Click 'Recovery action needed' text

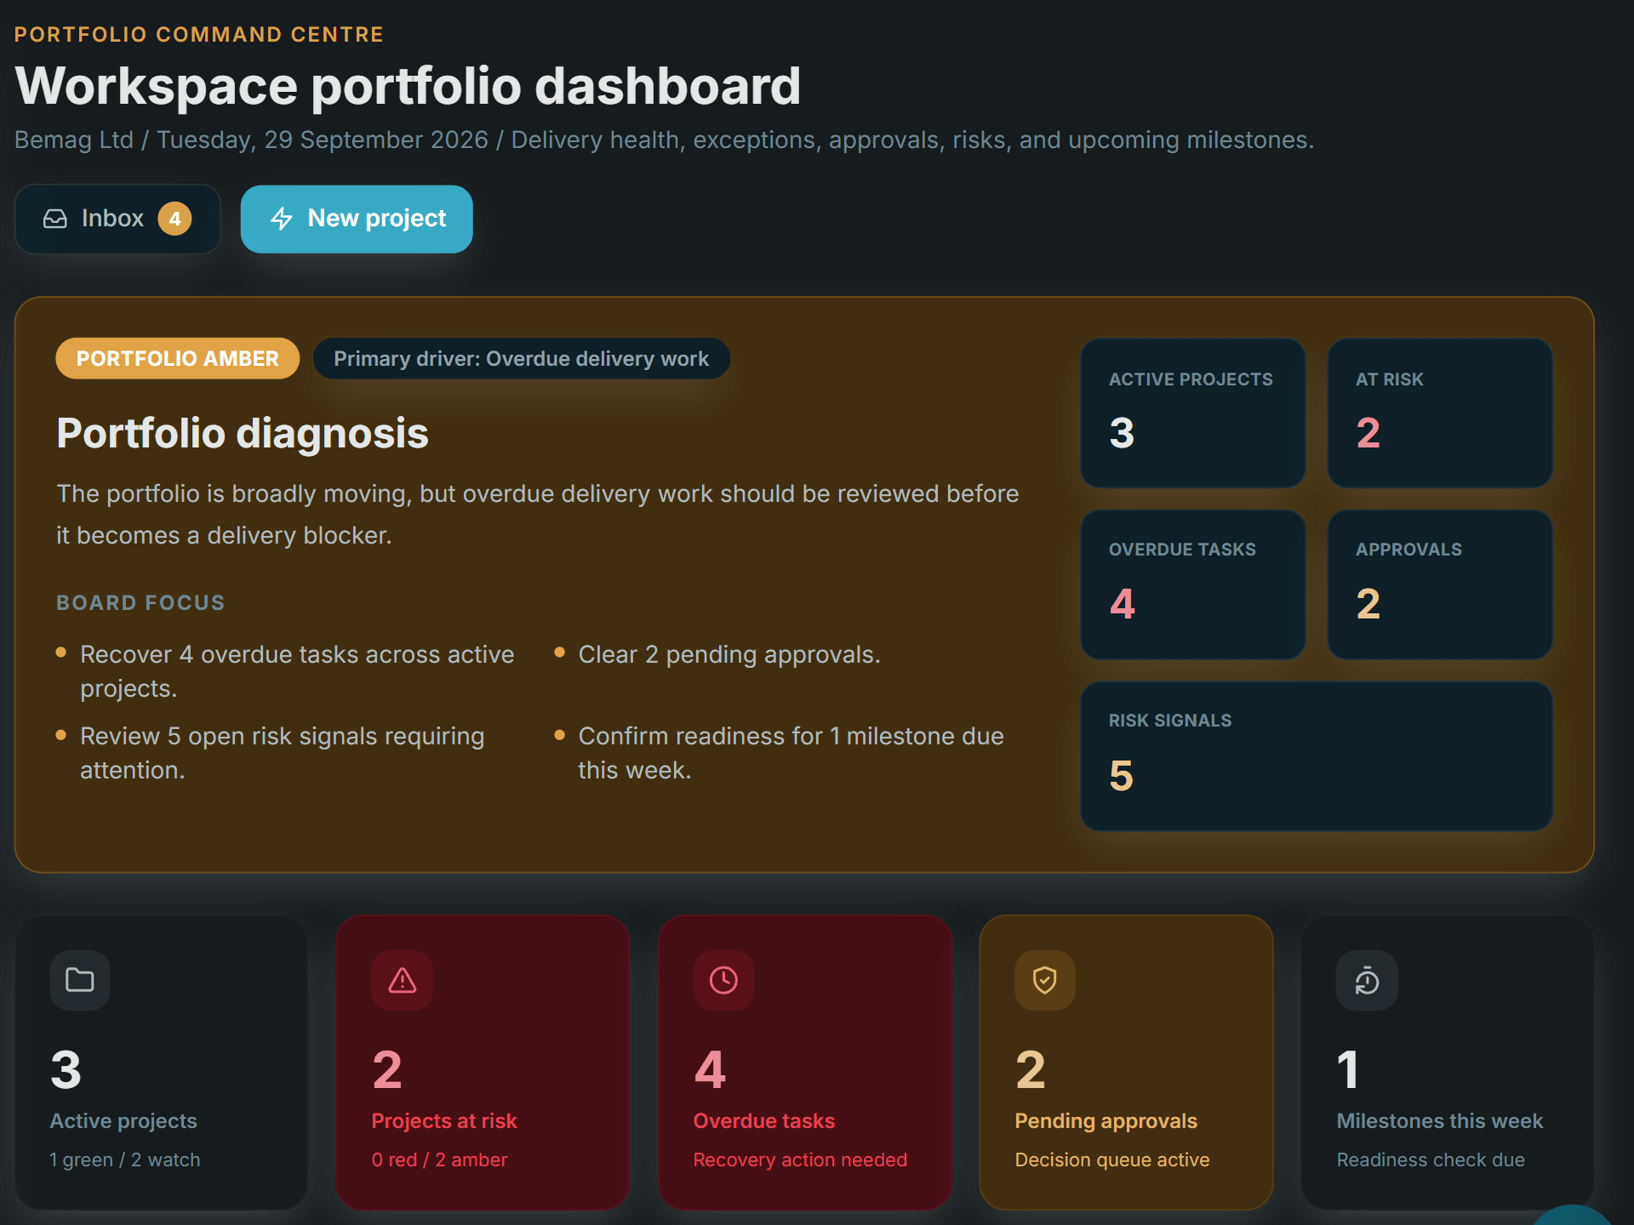[x=800, y=1160]
